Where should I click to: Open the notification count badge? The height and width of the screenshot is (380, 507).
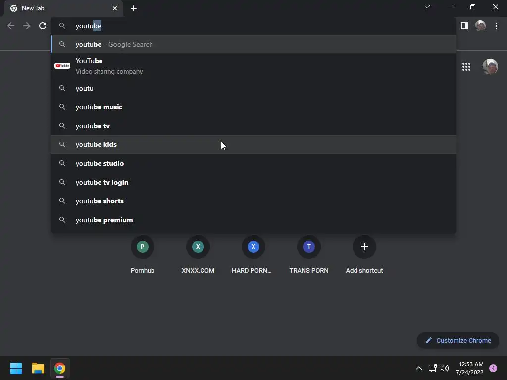point(493,368)
